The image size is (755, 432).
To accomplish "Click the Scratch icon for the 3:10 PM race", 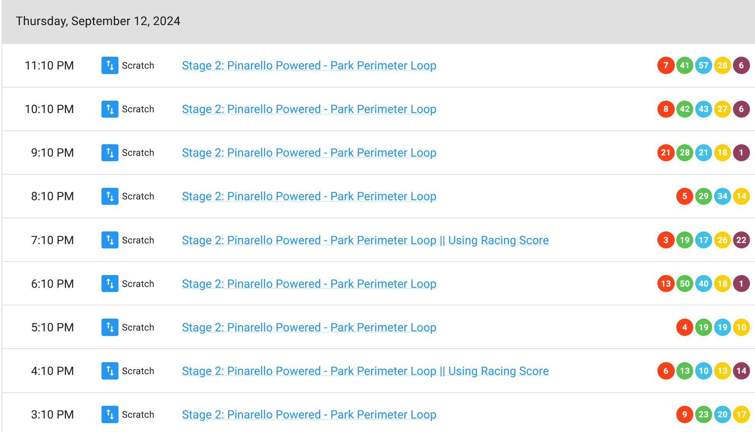I will (x=110, y=414).
